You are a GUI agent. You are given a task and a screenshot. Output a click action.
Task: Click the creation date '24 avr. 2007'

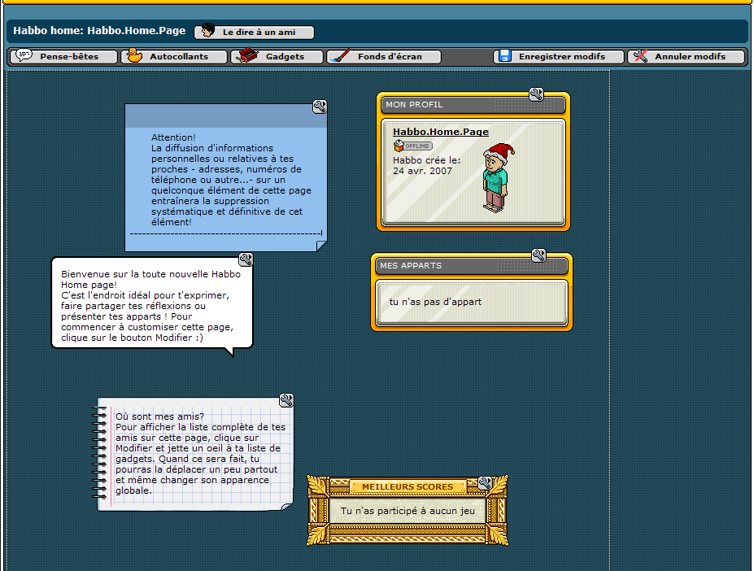tap(422, 171)
